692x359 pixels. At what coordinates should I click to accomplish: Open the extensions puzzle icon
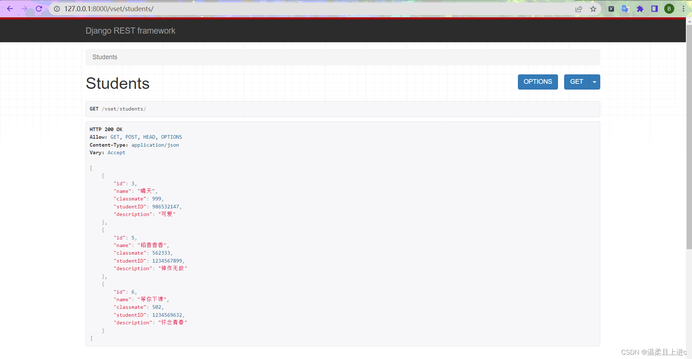pyautogui.click(x=640, y=9)
